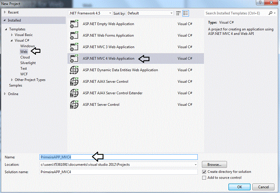This screenshot has width=280, height=193.
Task: Click the Online label
Action: [x=13, y=94]
